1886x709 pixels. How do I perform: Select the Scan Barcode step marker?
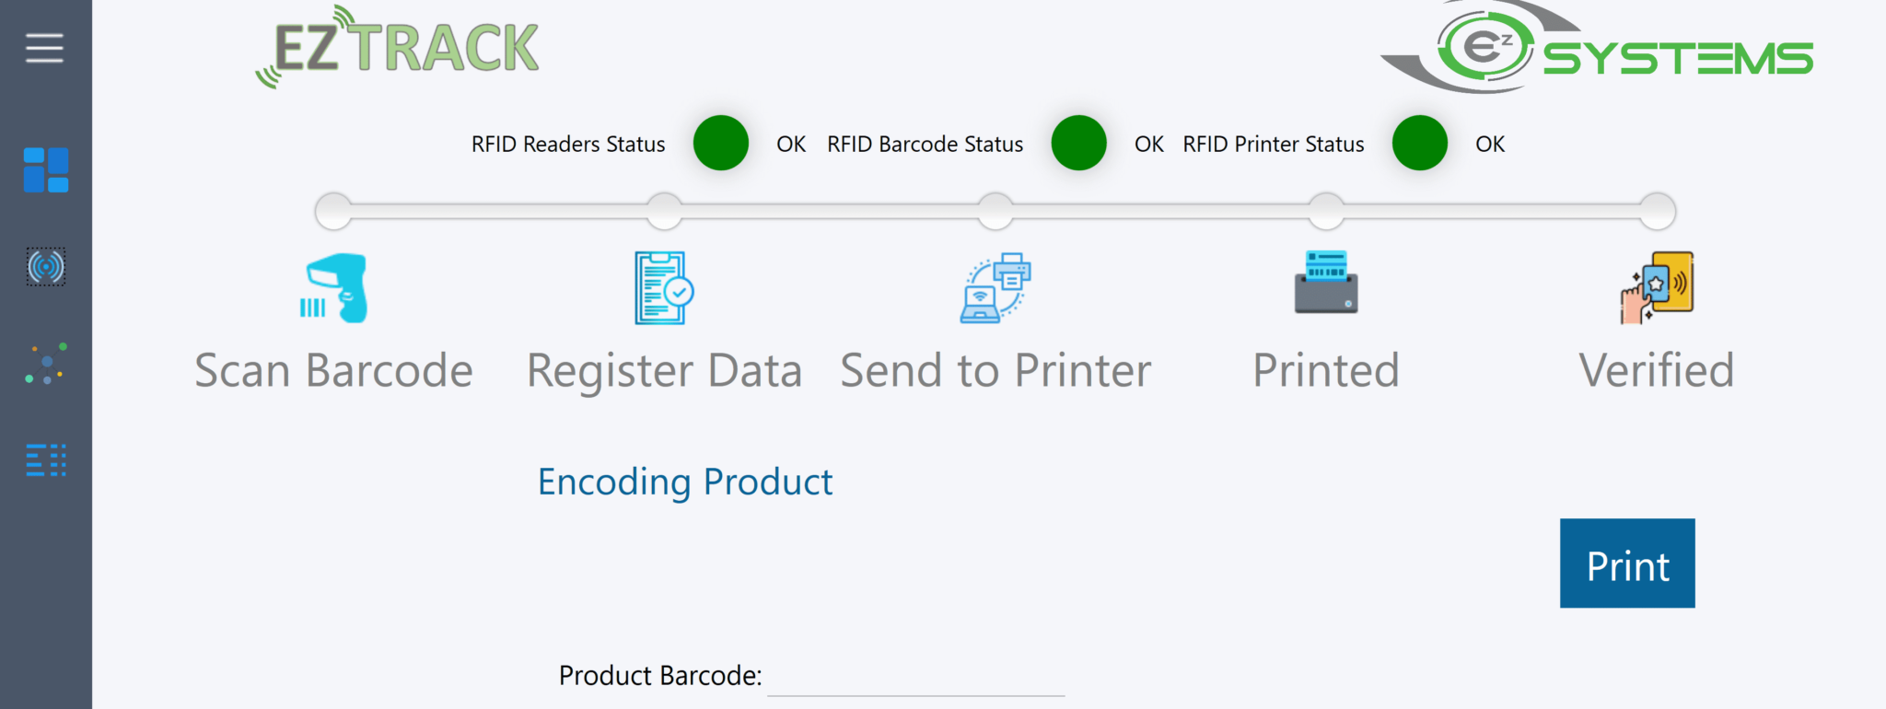(x=333, y=211)
